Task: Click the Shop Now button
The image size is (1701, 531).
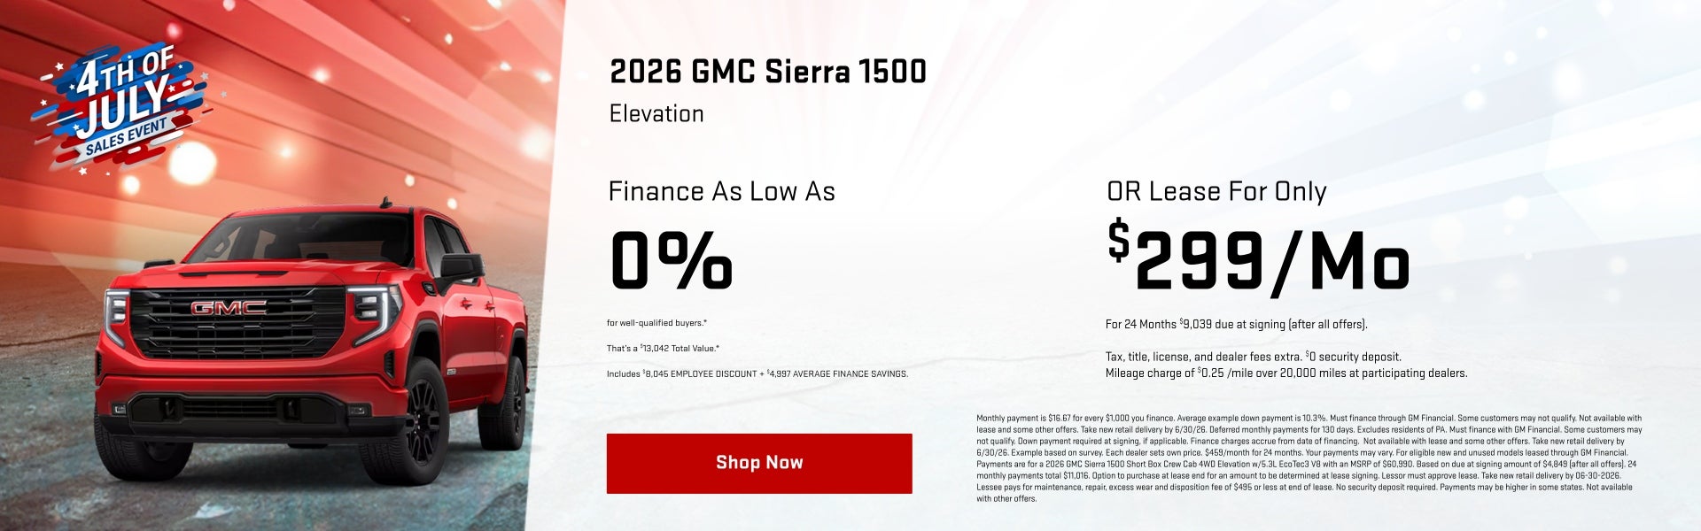Action: tap(759, 463)
